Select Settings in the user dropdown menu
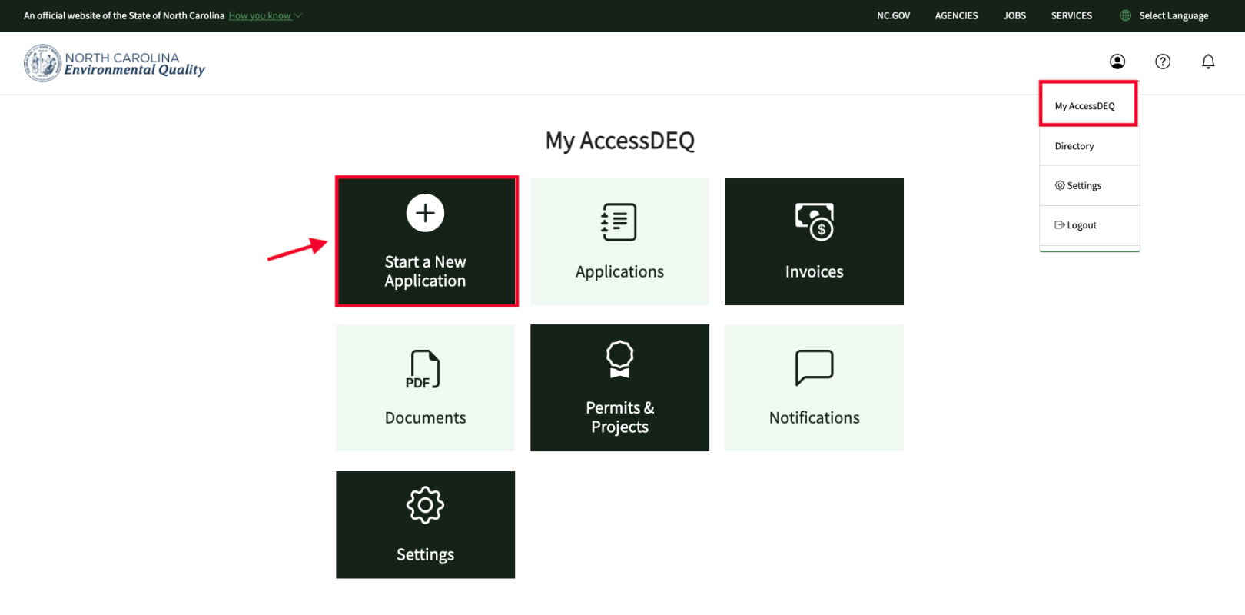Image resolution: width=1245 pixels, height=615 pixels. [x=1079, y=186]
